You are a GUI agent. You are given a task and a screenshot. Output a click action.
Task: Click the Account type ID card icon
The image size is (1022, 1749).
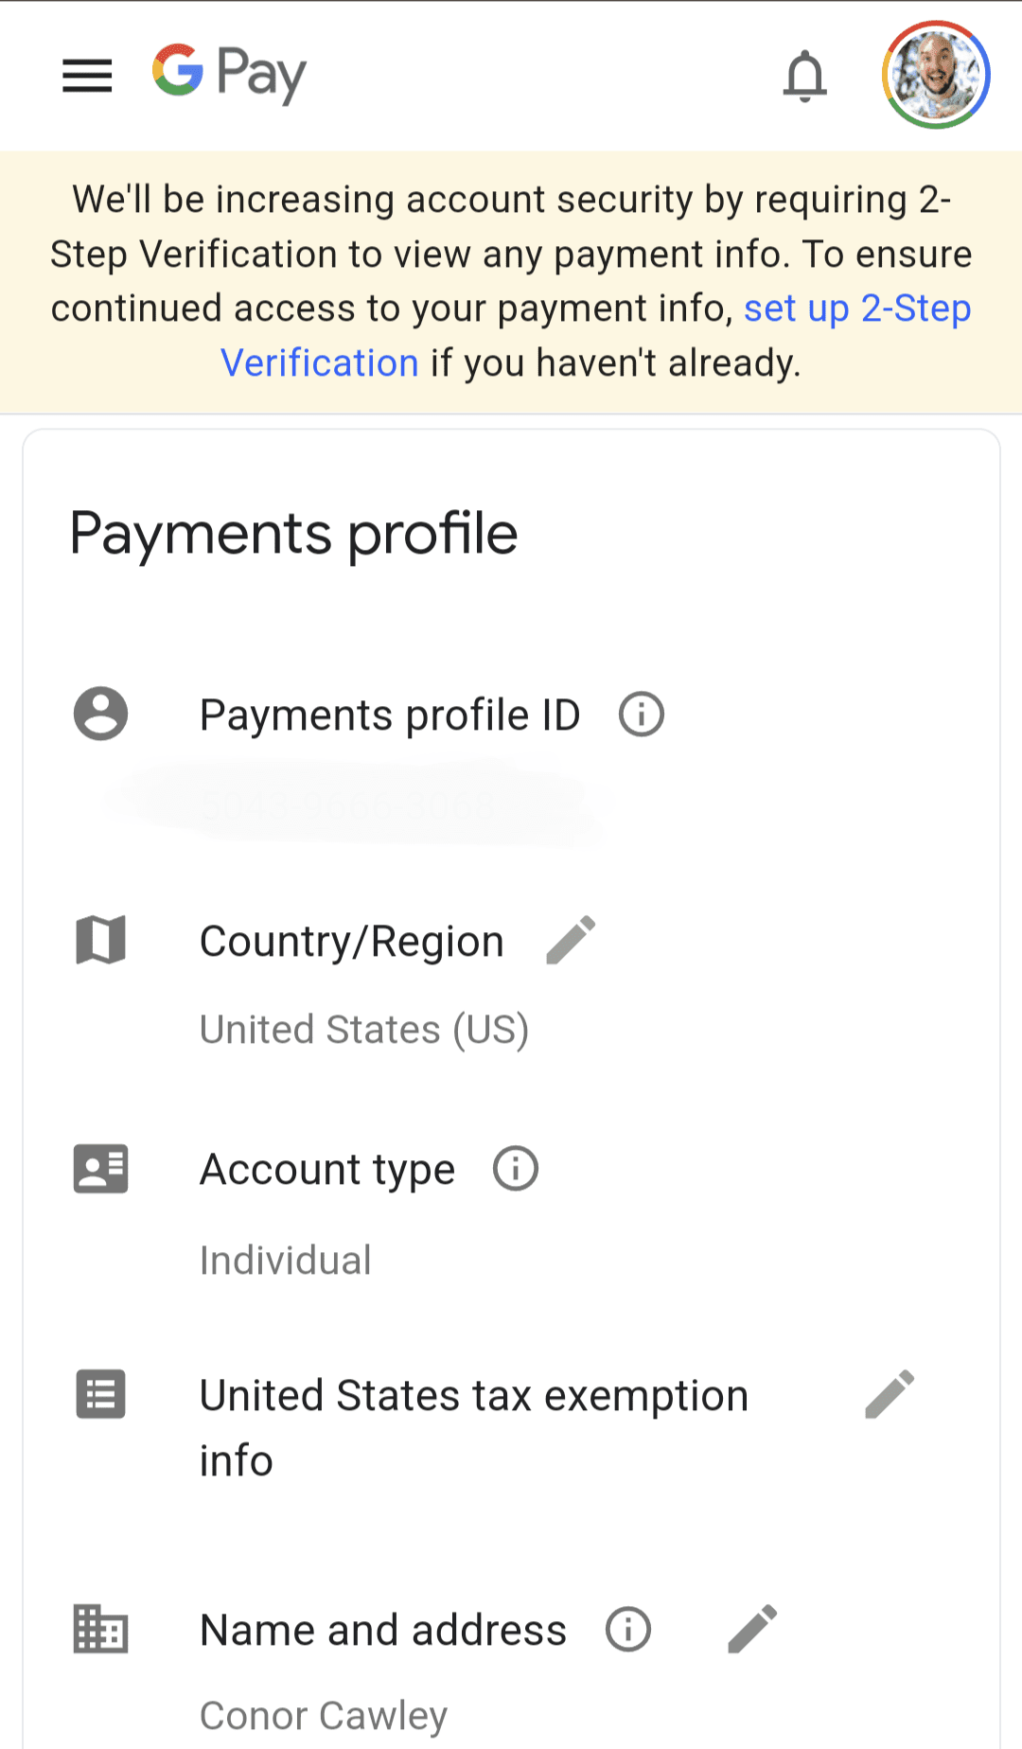point(100,1169)
